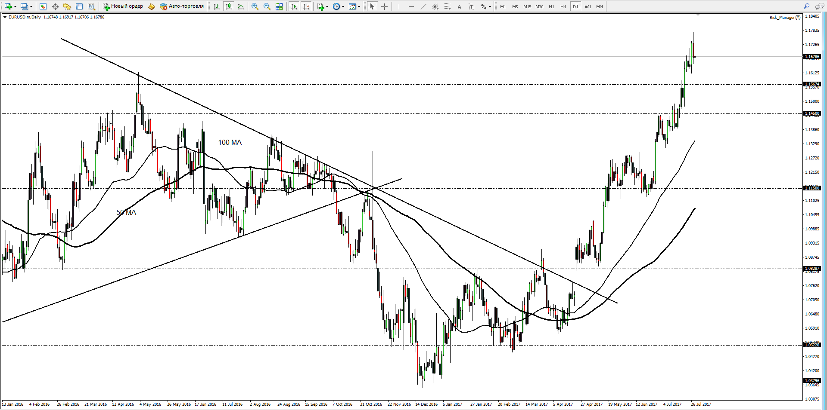Open the chat bubbles icon
827x410 pixels.
pyautogui.click(x=819, y=6)
